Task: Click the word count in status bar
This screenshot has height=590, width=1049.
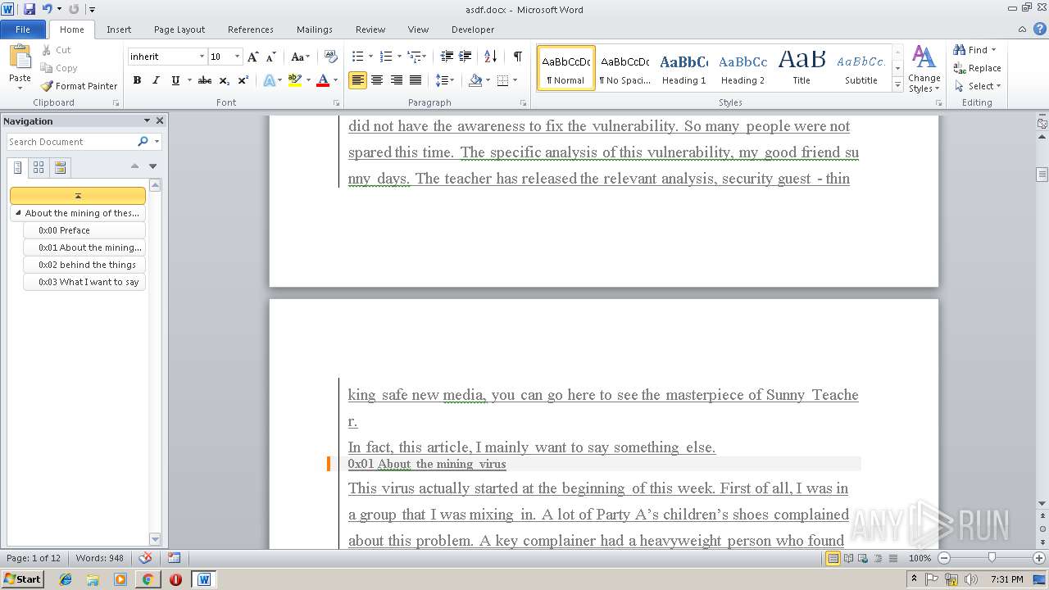Action: [100, 558]
